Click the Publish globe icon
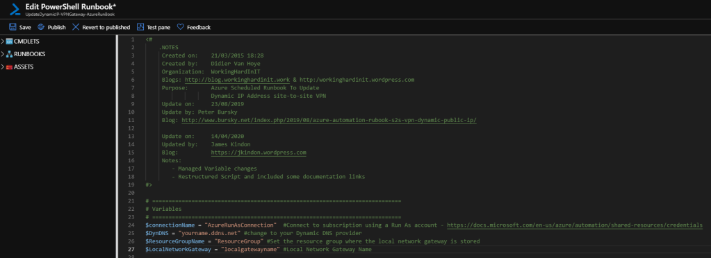This screenshot has height=258, width=711. (x=41, y=27)
